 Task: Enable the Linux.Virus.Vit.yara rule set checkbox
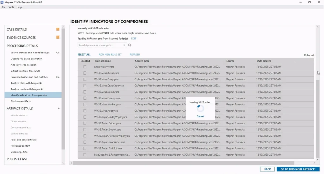[85, 67]
